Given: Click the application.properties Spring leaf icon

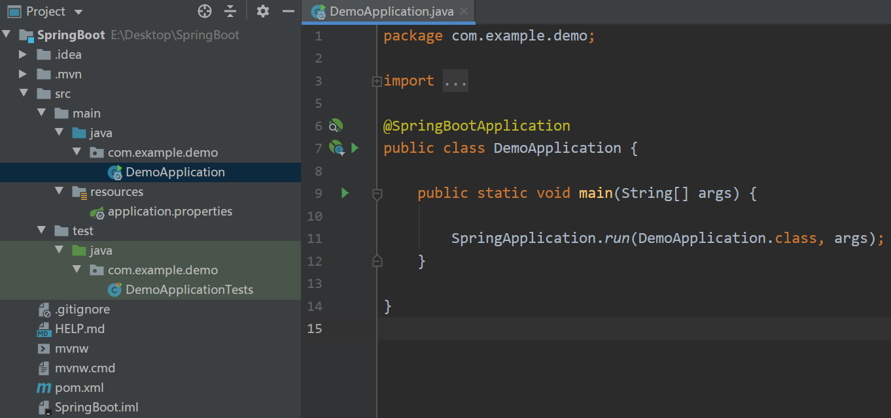Looking at the screenshot, I should click(97, 212).
